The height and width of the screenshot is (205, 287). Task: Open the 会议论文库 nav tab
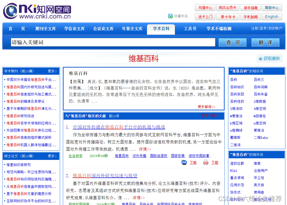coord(103,29)
